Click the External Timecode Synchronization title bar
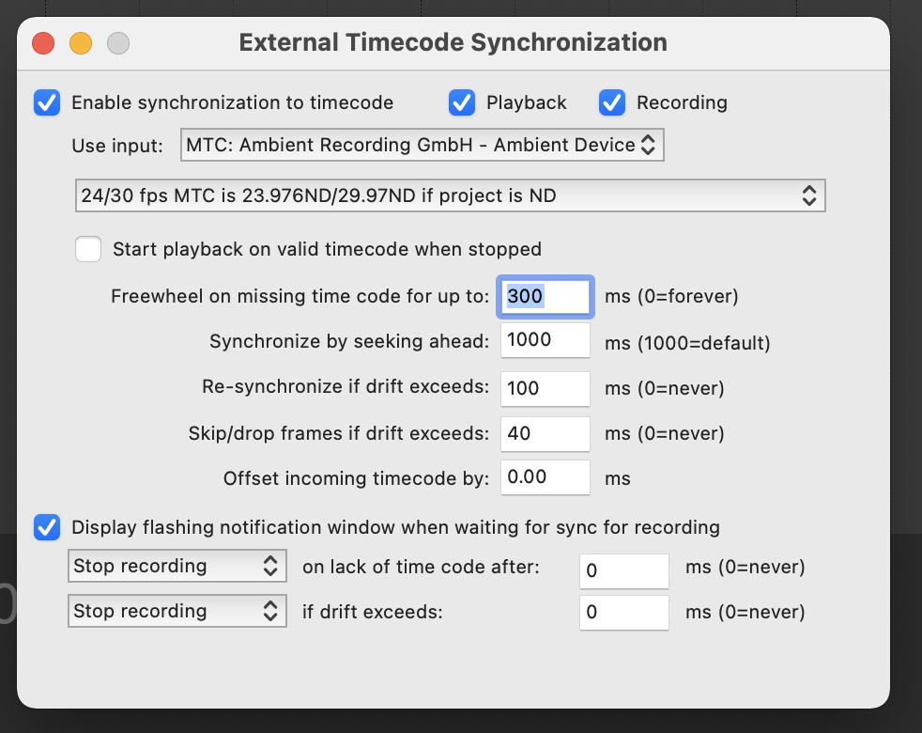The height and width of the screenshot is (733, 922). pos(453,43)
